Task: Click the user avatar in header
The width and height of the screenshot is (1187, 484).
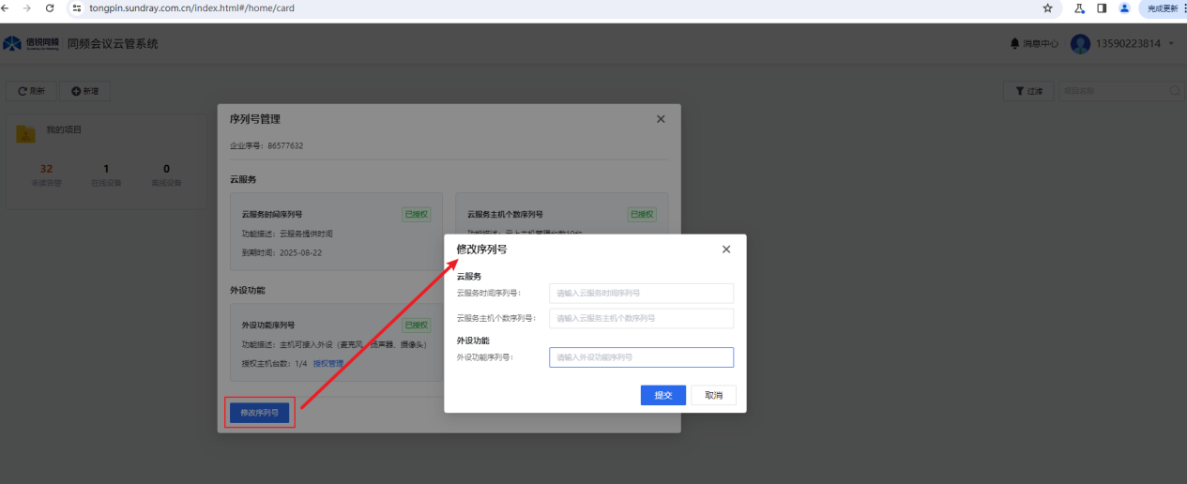Action: point(1080,44)
